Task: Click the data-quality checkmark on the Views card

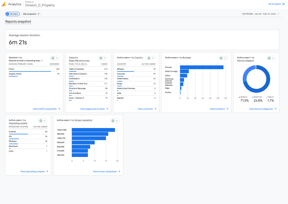Action: 101,58
